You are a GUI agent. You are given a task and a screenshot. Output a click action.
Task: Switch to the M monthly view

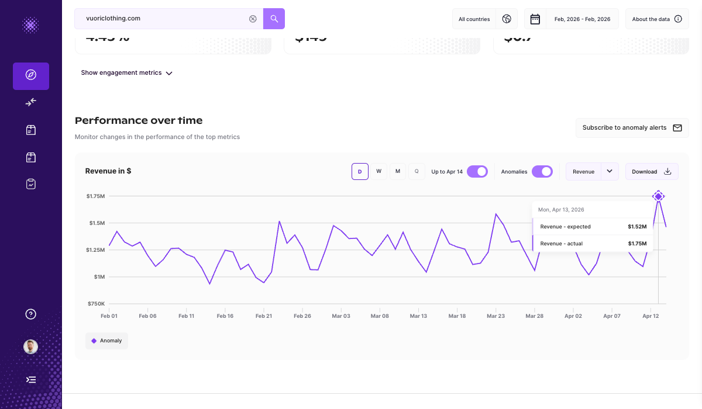398,171
